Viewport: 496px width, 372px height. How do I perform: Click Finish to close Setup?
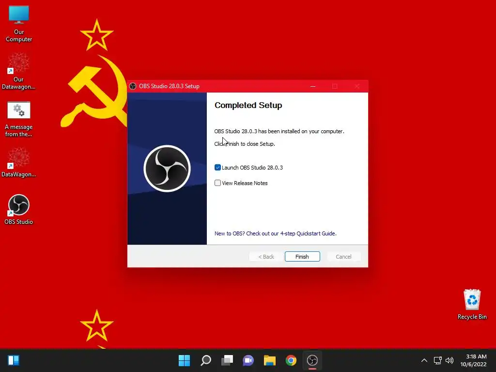pyautogui.click(x=302, y=257)
